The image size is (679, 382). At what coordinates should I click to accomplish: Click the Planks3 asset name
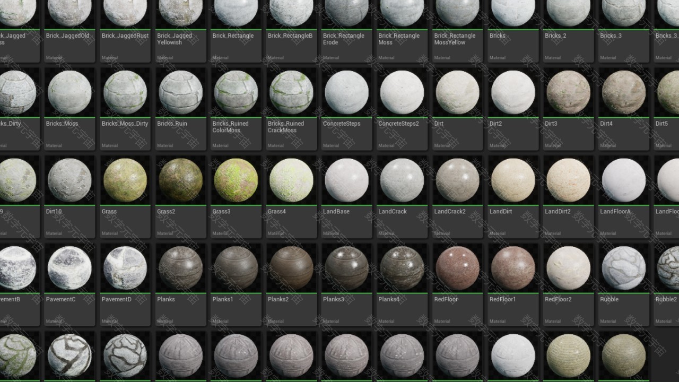tap(334, 299)
